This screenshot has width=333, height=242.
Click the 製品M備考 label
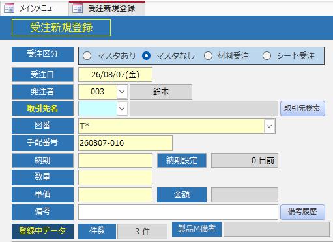pyautogui.click(x=197, y=229)
